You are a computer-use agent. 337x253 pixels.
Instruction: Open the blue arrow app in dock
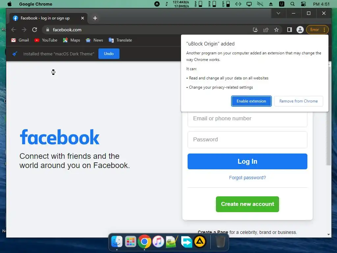click(x=186, y=242)
